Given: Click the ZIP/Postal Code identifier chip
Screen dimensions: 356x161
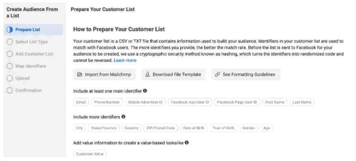Looking at the screenshot, I should [161, 128].
